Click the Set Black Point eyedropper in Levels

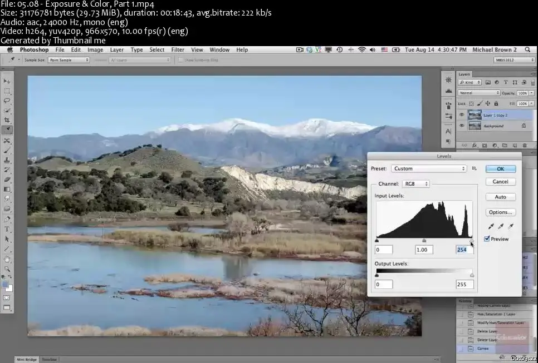click(x=491, y=226)
